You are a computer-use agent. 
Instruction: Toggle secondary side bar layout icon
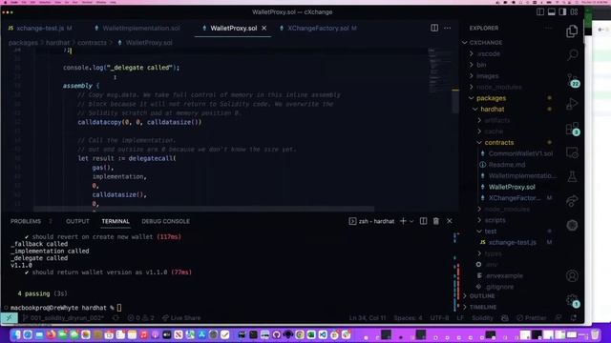562,12
